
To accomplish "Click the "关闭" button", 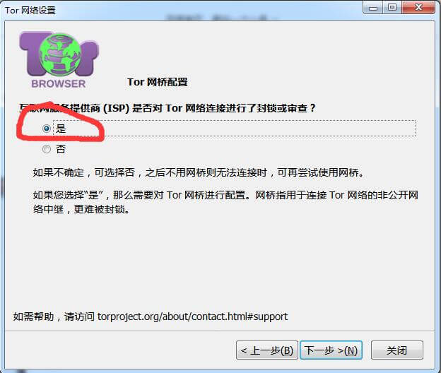I will point(397,350).
